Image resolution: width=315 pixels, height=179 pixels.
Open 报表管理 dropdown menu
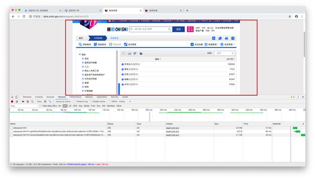point(227,45)
